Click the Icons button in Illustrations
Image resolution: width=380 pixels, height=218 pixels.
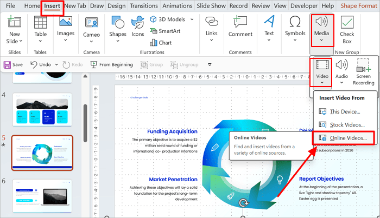pyautogui.click(x=138, y=28)
